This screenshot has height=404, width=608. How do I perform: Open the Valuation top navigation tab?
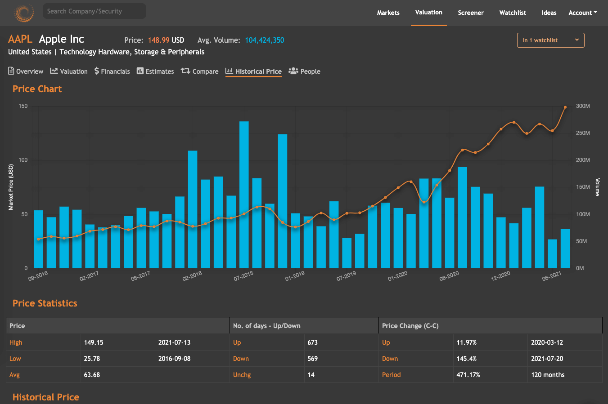(x=429, y=13)
